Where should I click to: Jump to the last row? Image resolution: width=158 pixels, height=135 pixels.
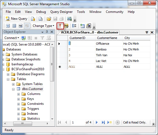(103, 122)
